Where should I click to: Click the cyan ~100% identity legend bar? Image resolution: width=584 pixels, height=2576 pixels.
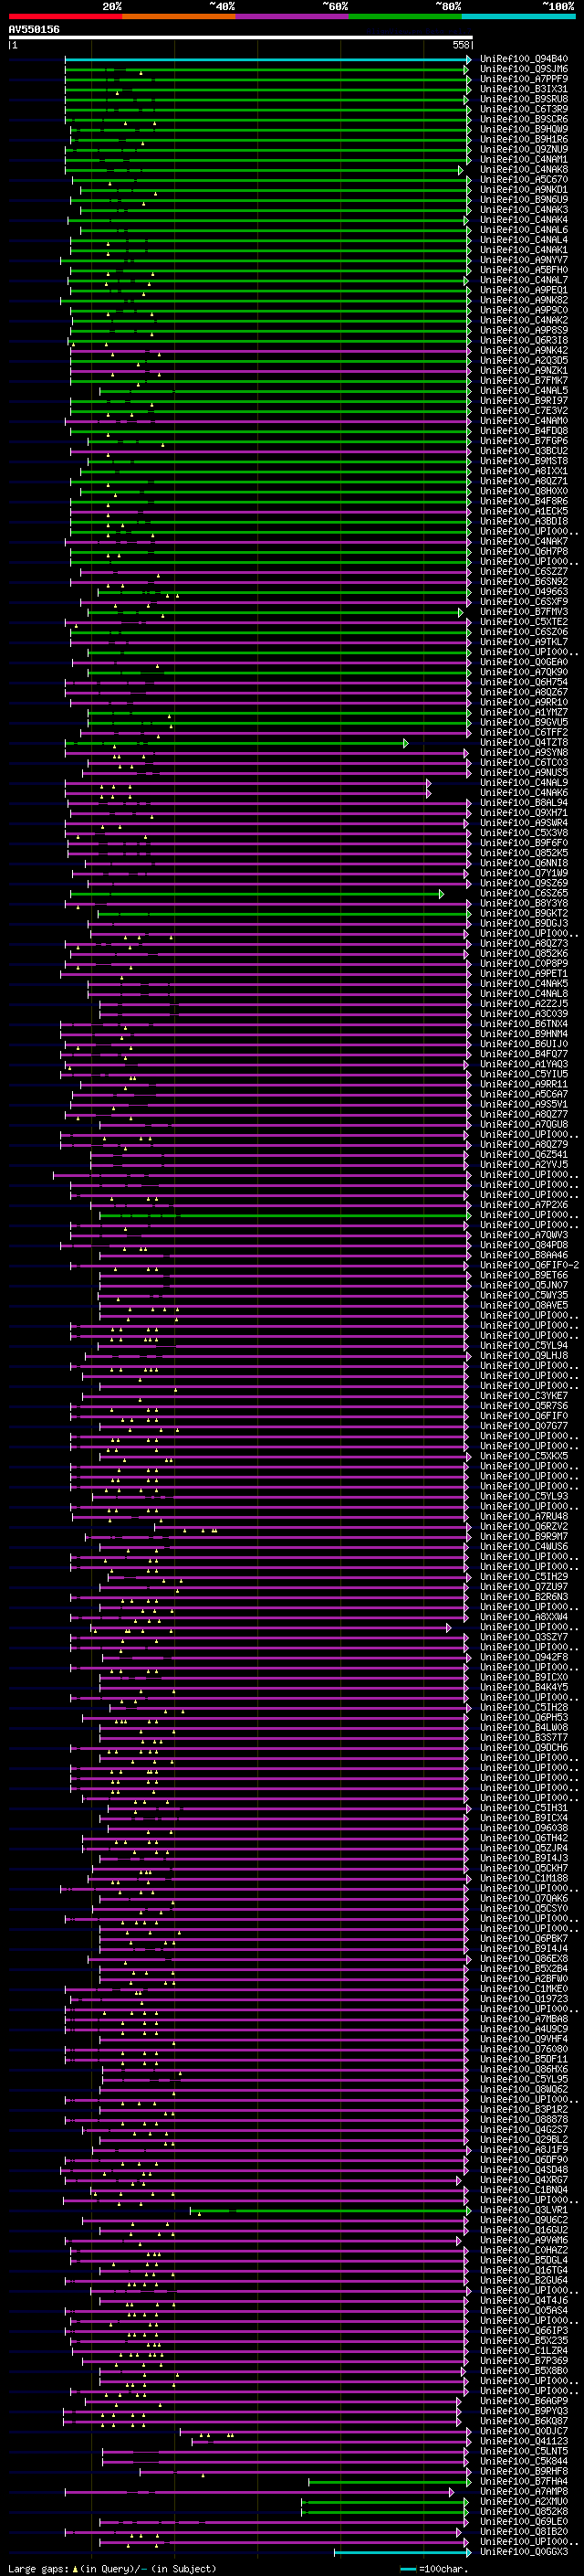[519, 16]
